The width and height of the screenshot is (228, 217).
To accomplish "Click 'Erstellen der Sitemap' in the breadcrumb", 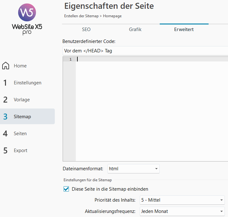I will coord(81,16).
